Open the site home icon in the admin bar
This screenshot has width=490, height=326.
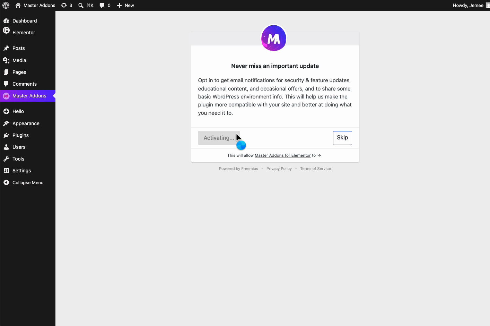pyautogui.click(x=18, y=5)
